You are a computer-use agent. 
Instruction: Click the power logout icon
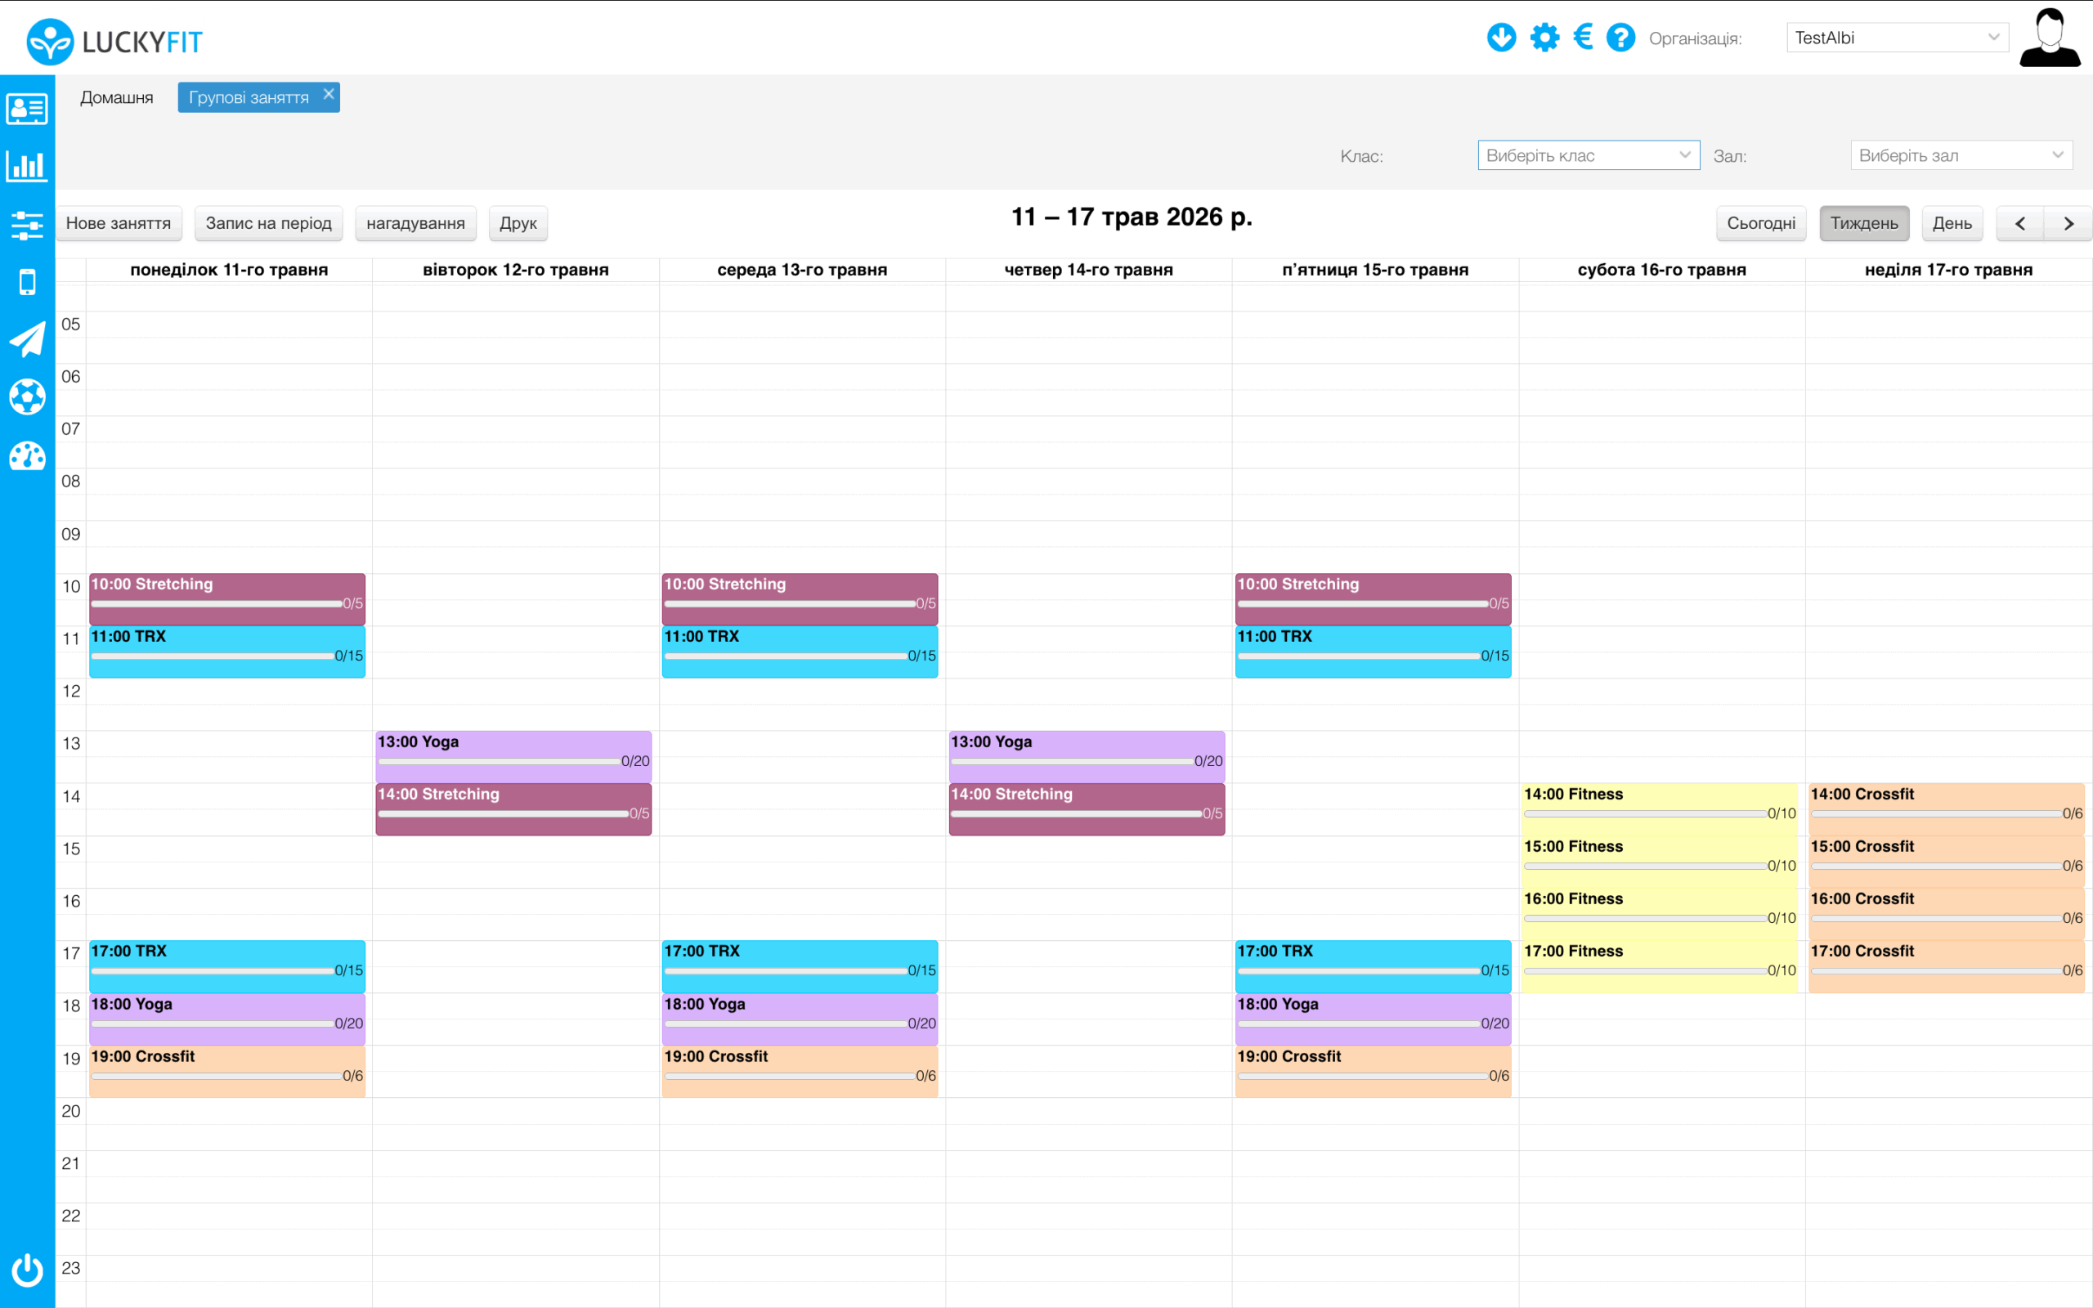point(27,1269)
